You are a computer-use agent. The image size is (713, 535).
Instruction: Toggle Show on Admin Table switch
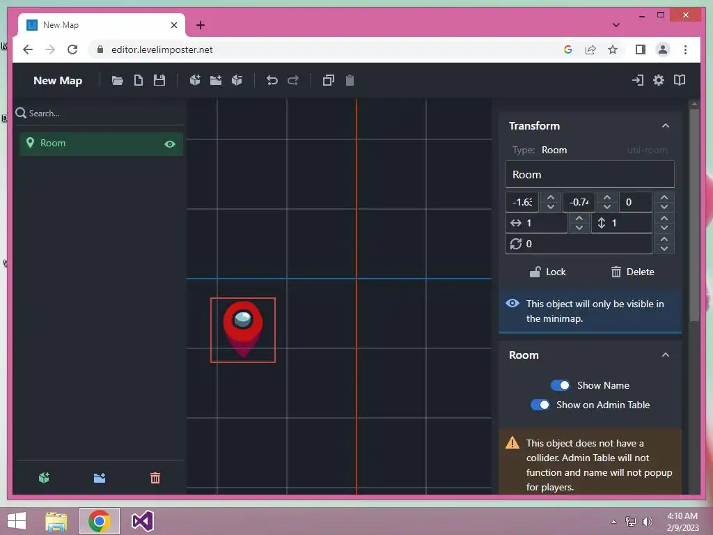click(x=540, y=405)
